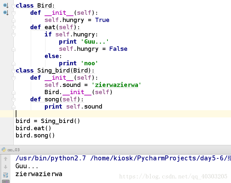Screen dimensions: 231x183
Task: Click fold-end marker beside self.hungry = True
Action: click(13, 20)
